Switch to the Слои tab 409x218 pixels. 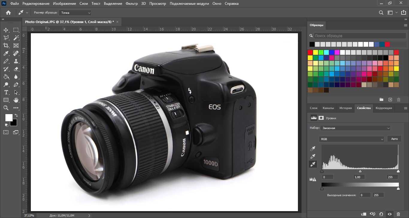[313, 108]
